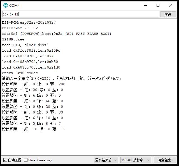Click the prompt line 请输入三个角度值（0-255）
This screenshot has width=179, height=166.
pos(61,79)
